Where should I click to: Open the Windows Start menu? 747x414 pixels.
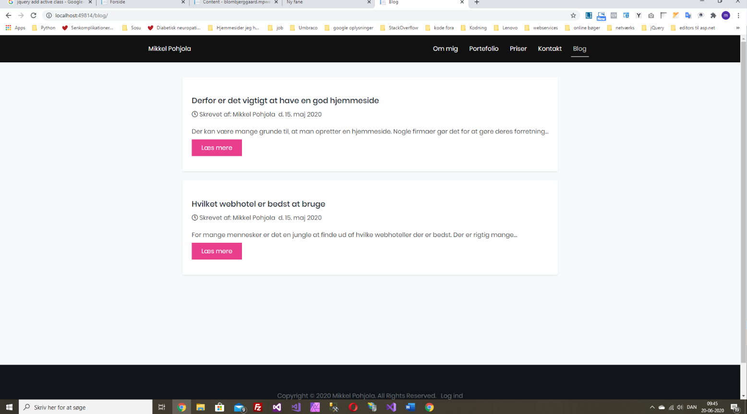pos(9,407)
